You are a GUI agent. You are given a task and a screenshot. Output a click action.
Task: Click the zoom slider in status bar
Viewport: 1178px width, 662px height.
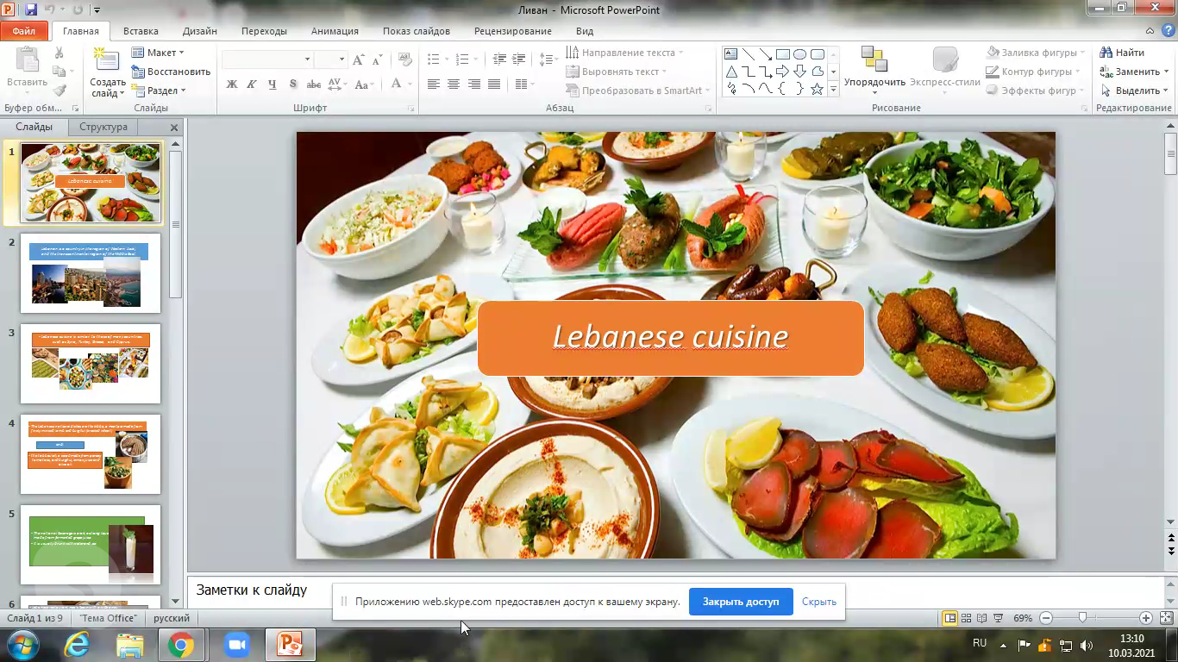click(x=1083, y=618)
